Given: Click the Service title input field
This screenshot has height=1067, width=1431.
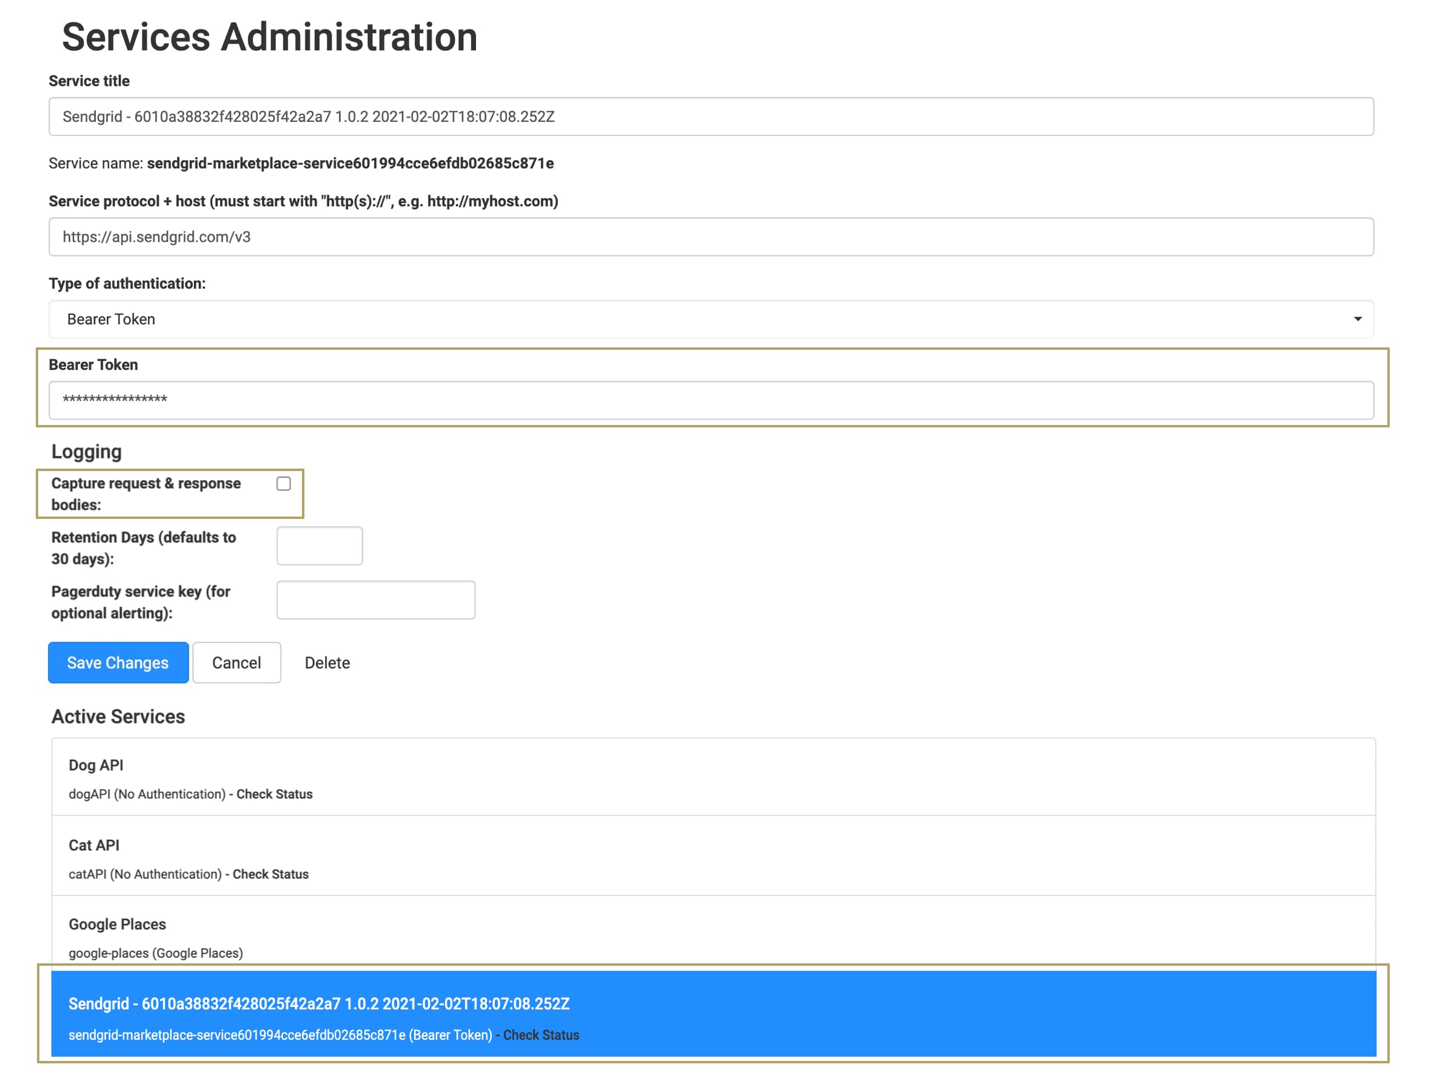Looking at the screenshot, I should 711,117.
